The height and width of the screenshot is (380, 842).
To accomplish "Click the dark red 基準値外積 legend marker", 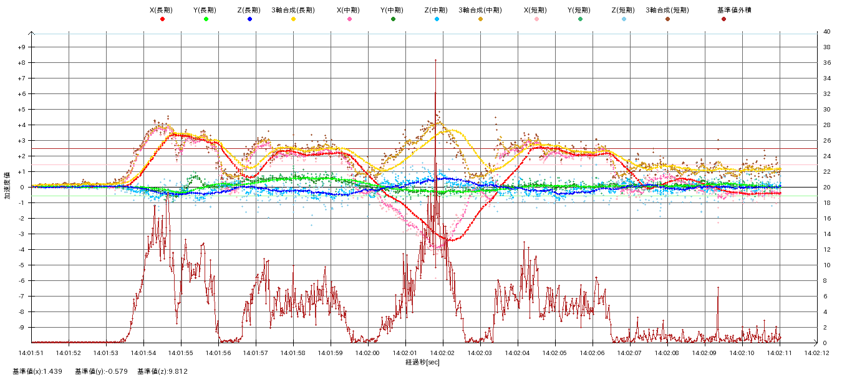I will click(x=723, y=19).
